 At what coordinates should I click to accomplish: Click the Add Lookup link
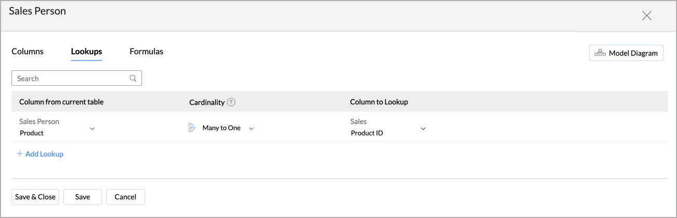point(44,154)
